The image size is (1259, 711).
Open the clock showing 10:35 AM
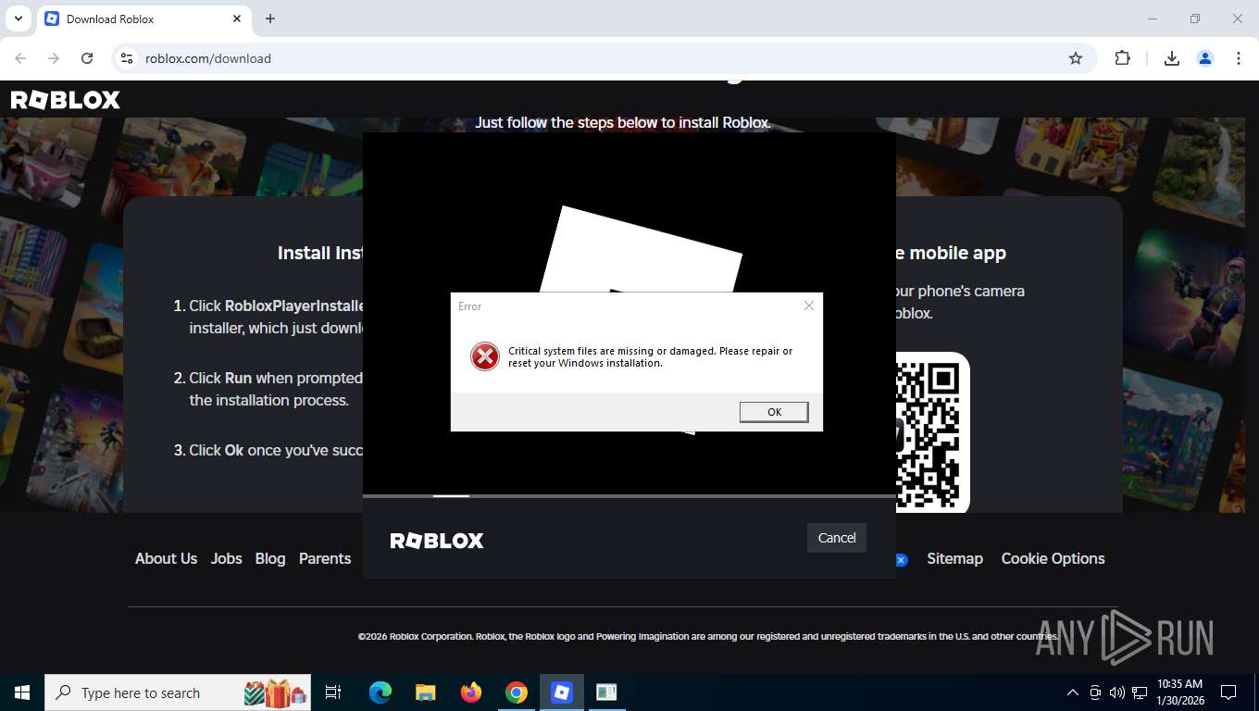[x=1179, y=692]
